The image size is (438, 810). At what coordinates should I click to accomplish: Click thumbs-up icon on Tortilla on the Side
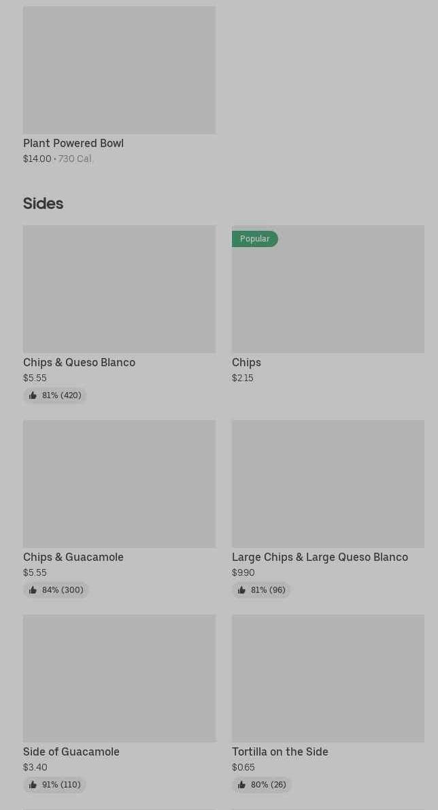pos(241,785)
